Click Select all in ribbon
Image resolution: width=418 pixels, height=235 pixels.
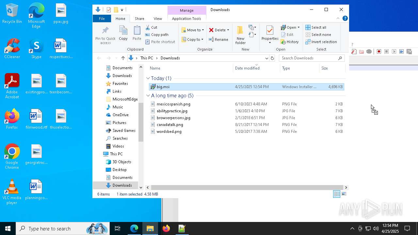(x=316, y=27)
